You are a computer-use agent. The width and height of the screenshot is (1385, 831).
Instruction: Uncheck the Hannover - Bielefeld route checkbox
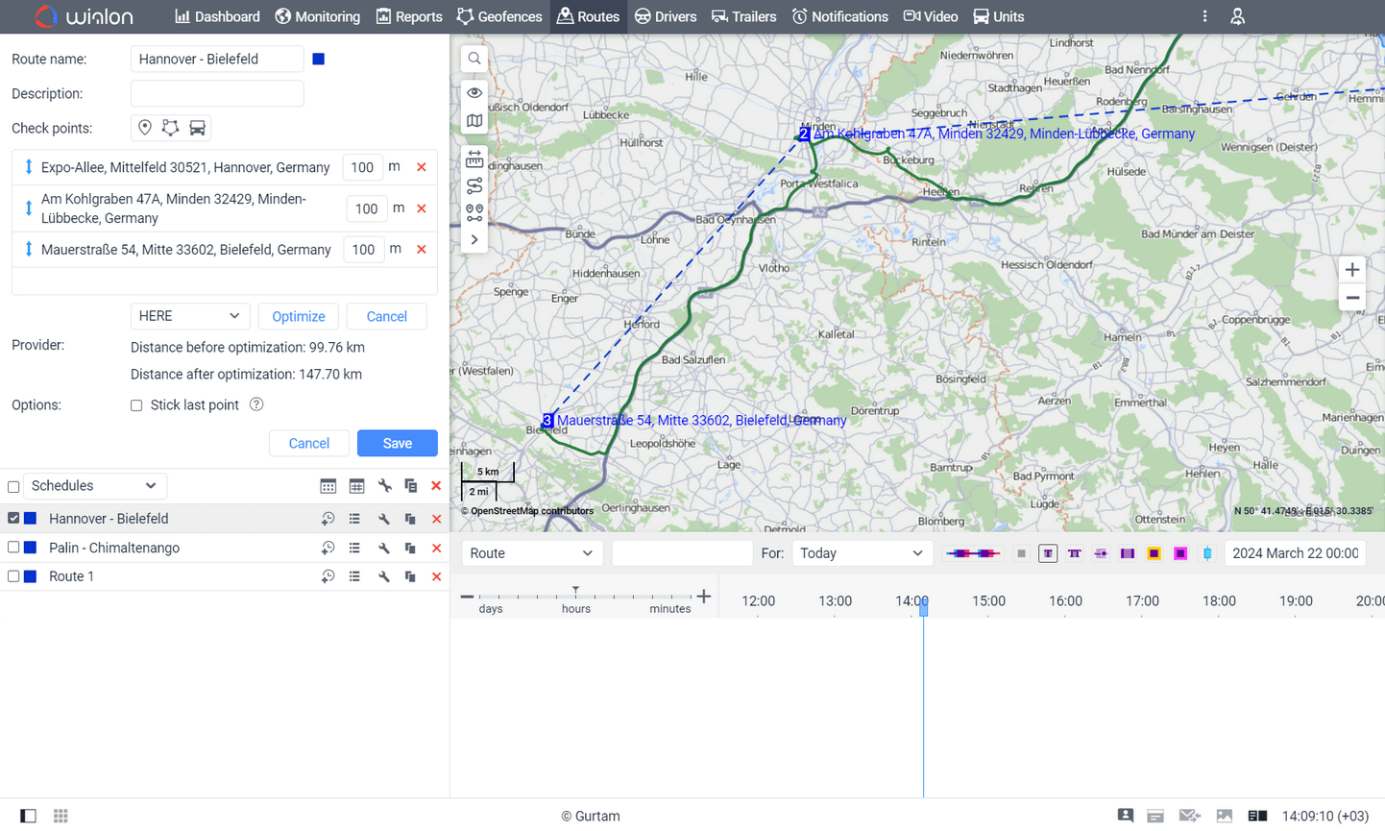[13, 518]
